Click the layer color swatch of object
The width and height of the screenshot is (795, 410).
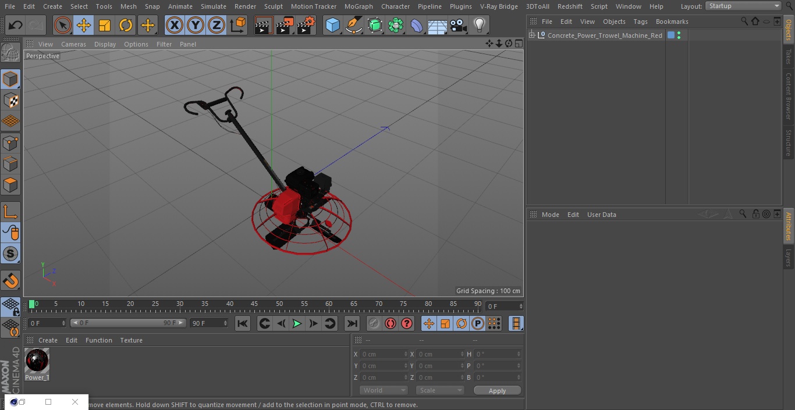point(670,35)
